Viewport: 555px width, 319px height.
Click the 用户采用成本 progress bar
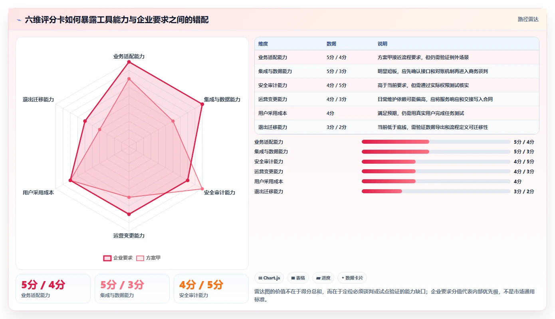tap(436, 181)
